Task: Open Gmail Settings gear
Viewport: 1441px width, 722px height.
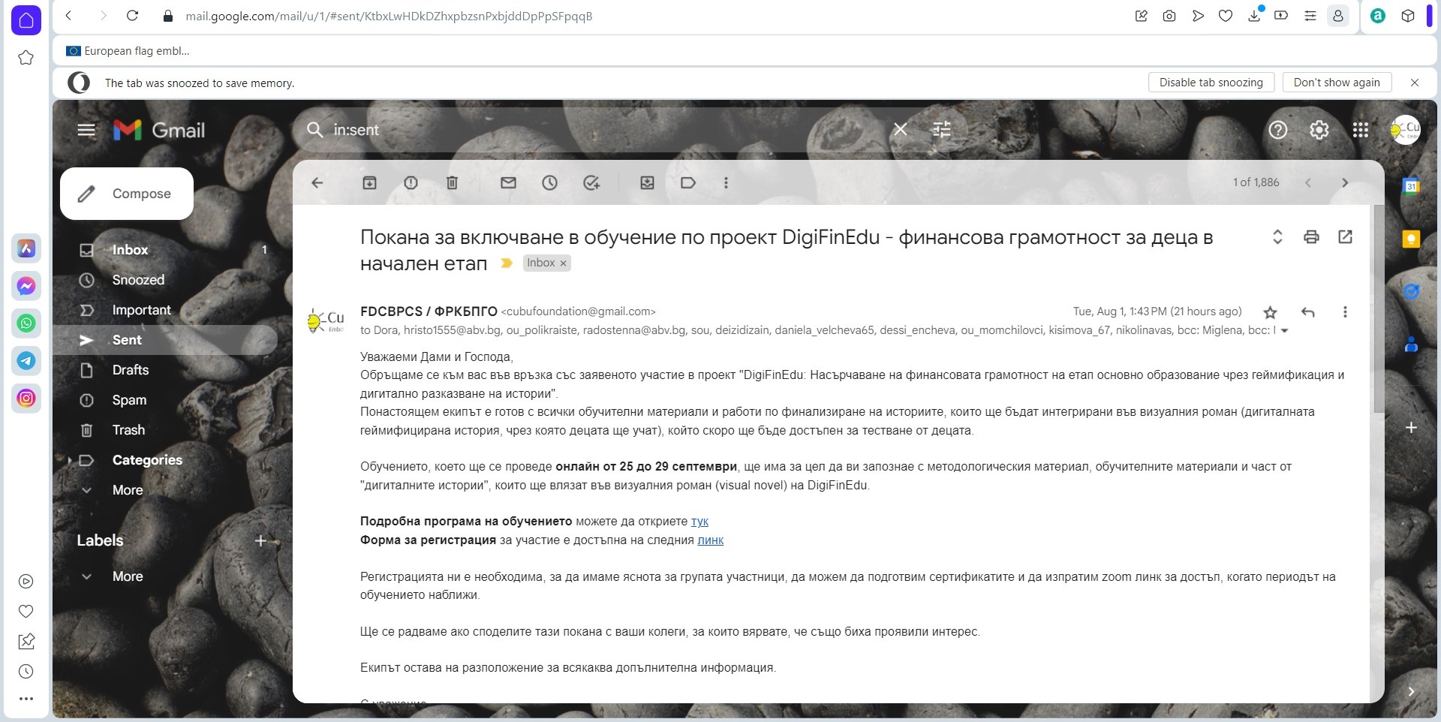Action: tap(1319, 130)
